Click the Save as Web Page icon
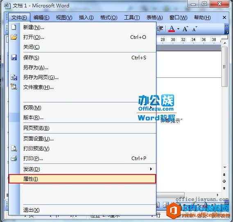Viewport: 233px width, 222px height. coord(14,77)
